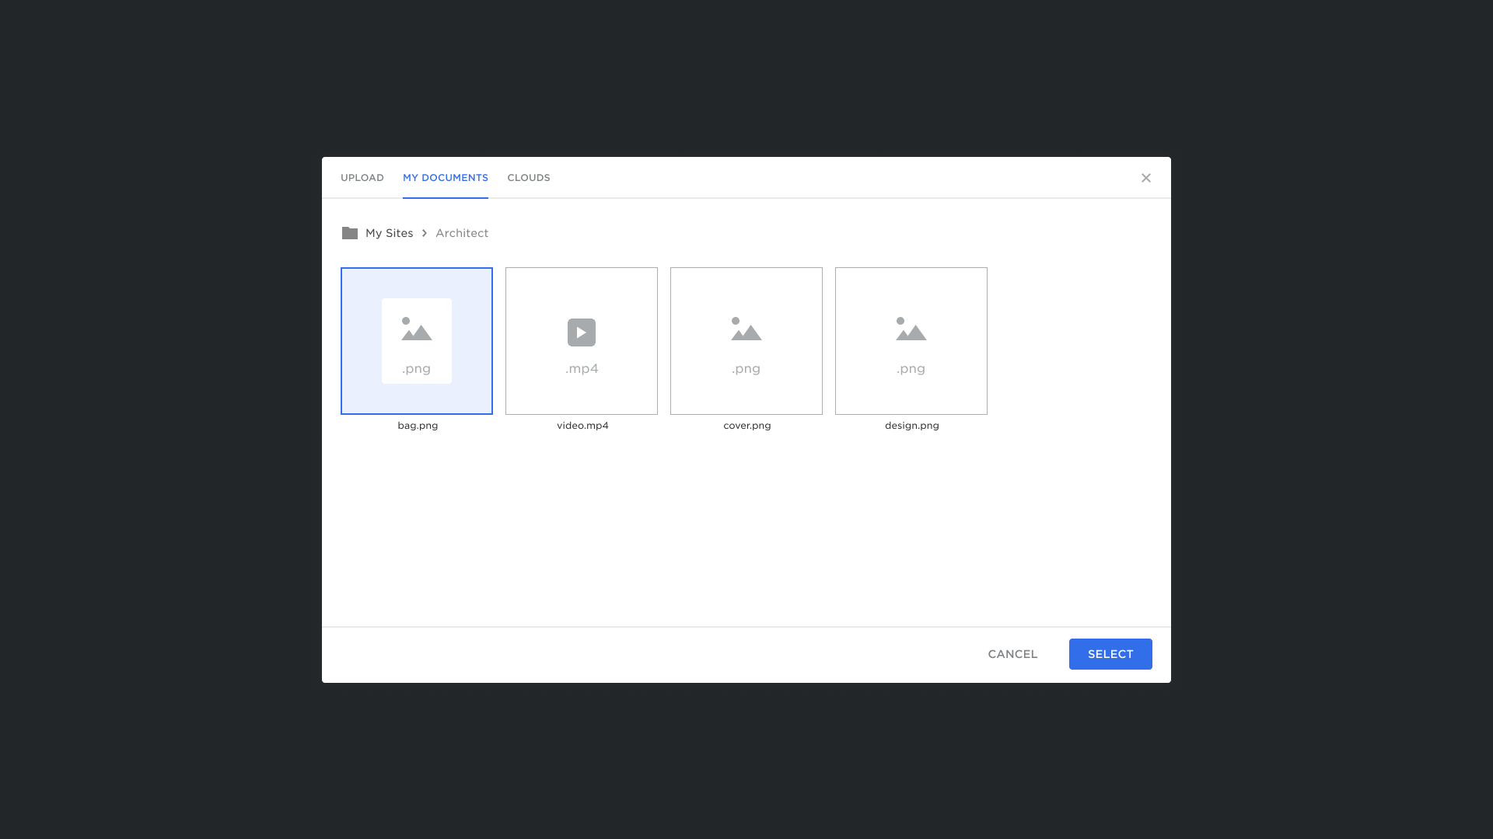Image resolution: width=1493 pixels, height=839 pixels.
Task: Click the Architect breadcrumb
Action: tap(461, 233)
